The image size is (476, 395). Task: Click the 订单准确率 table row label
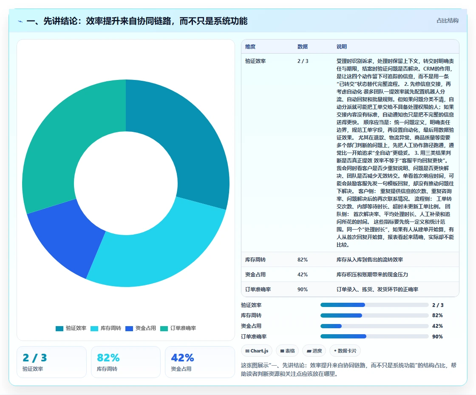click(258, 290)
